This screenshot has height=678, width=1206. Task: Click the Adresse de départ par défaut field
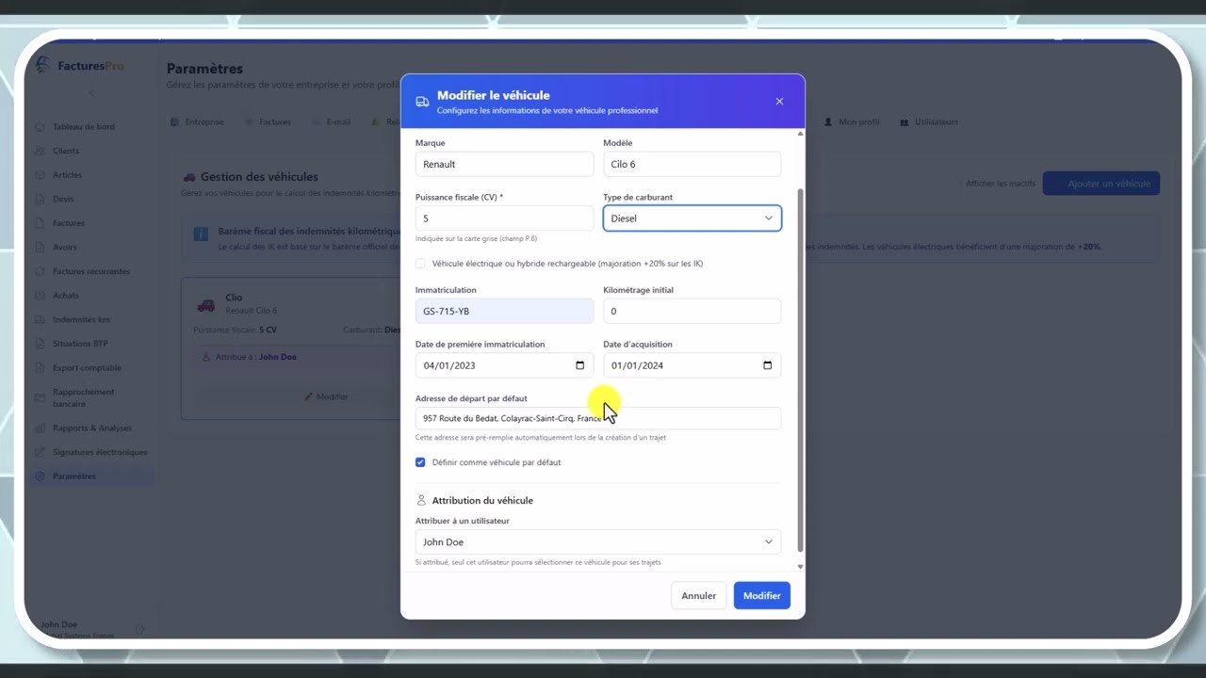(598, 418)
